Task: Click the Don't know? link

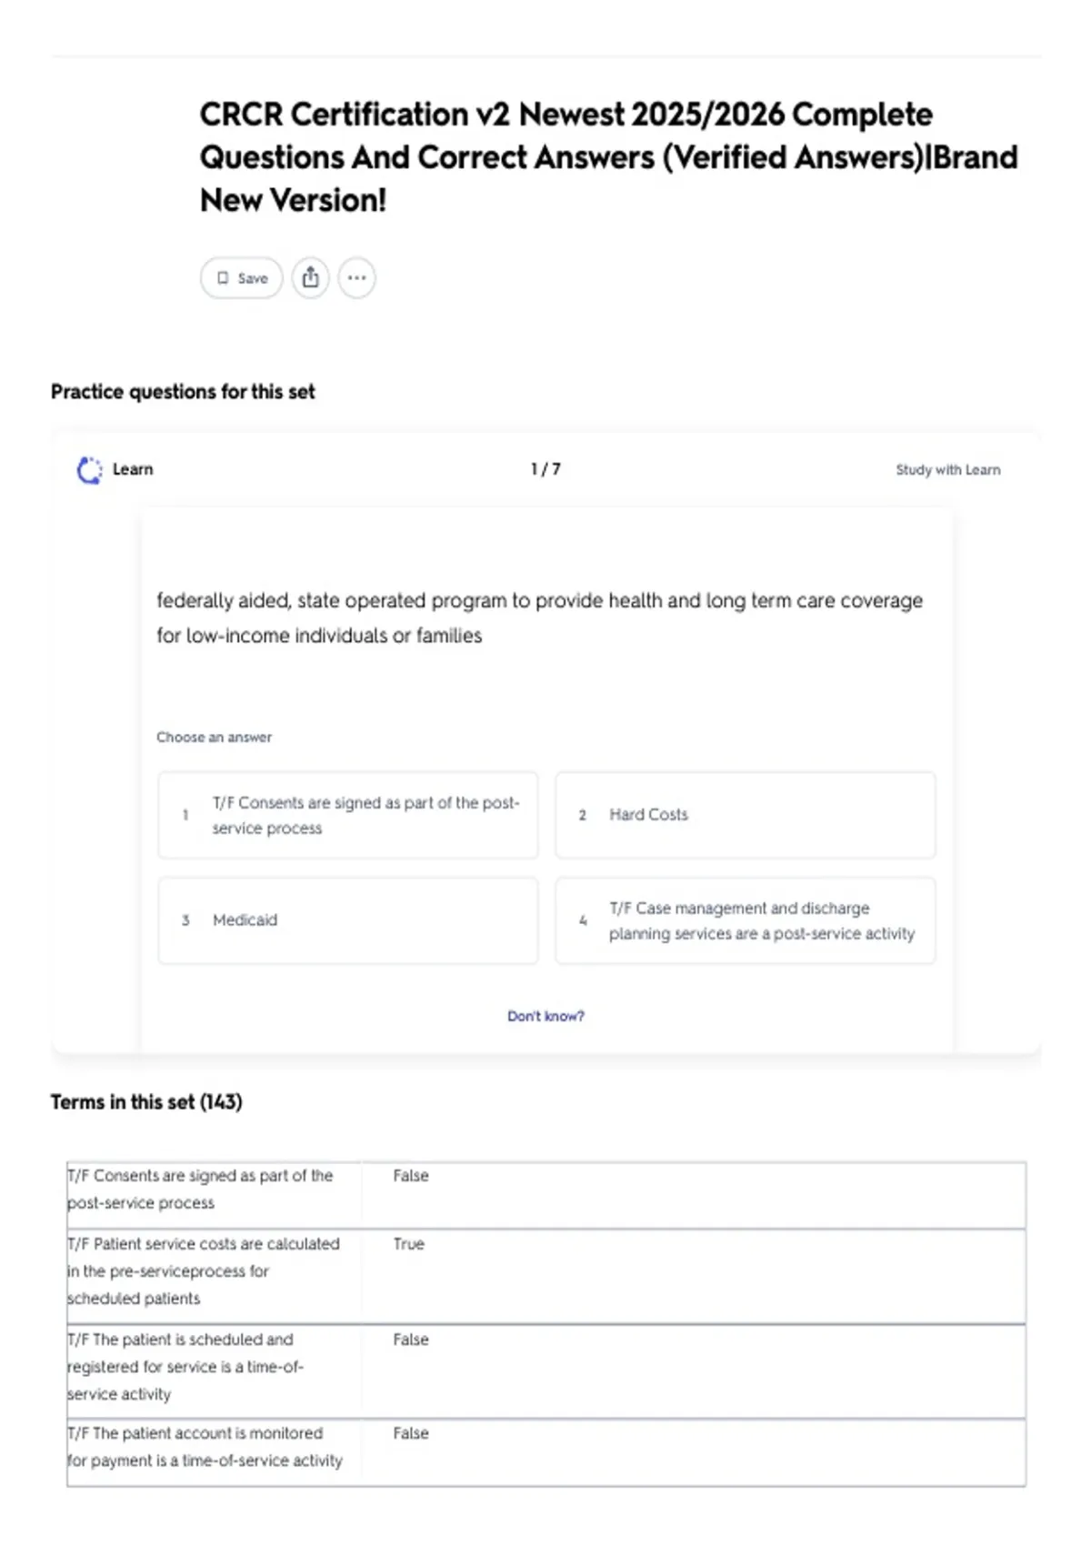Action: click(545, 1016)
